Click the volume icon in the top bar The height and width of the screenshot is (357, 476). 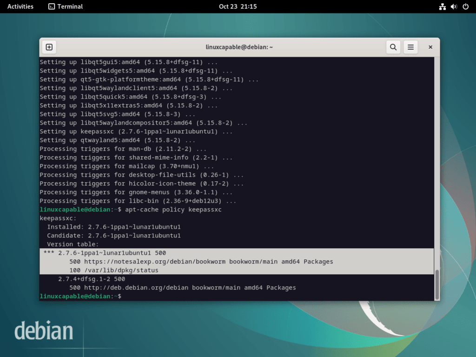tap(454, 7)
